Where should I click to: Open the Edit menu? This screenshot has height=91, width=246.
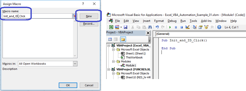[126, 21]
